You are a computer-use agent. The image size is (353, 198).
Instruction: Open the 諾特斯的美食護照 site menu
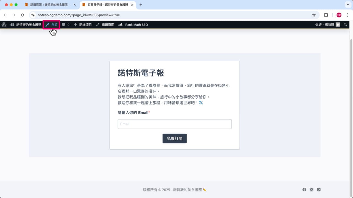pos(26,24)
